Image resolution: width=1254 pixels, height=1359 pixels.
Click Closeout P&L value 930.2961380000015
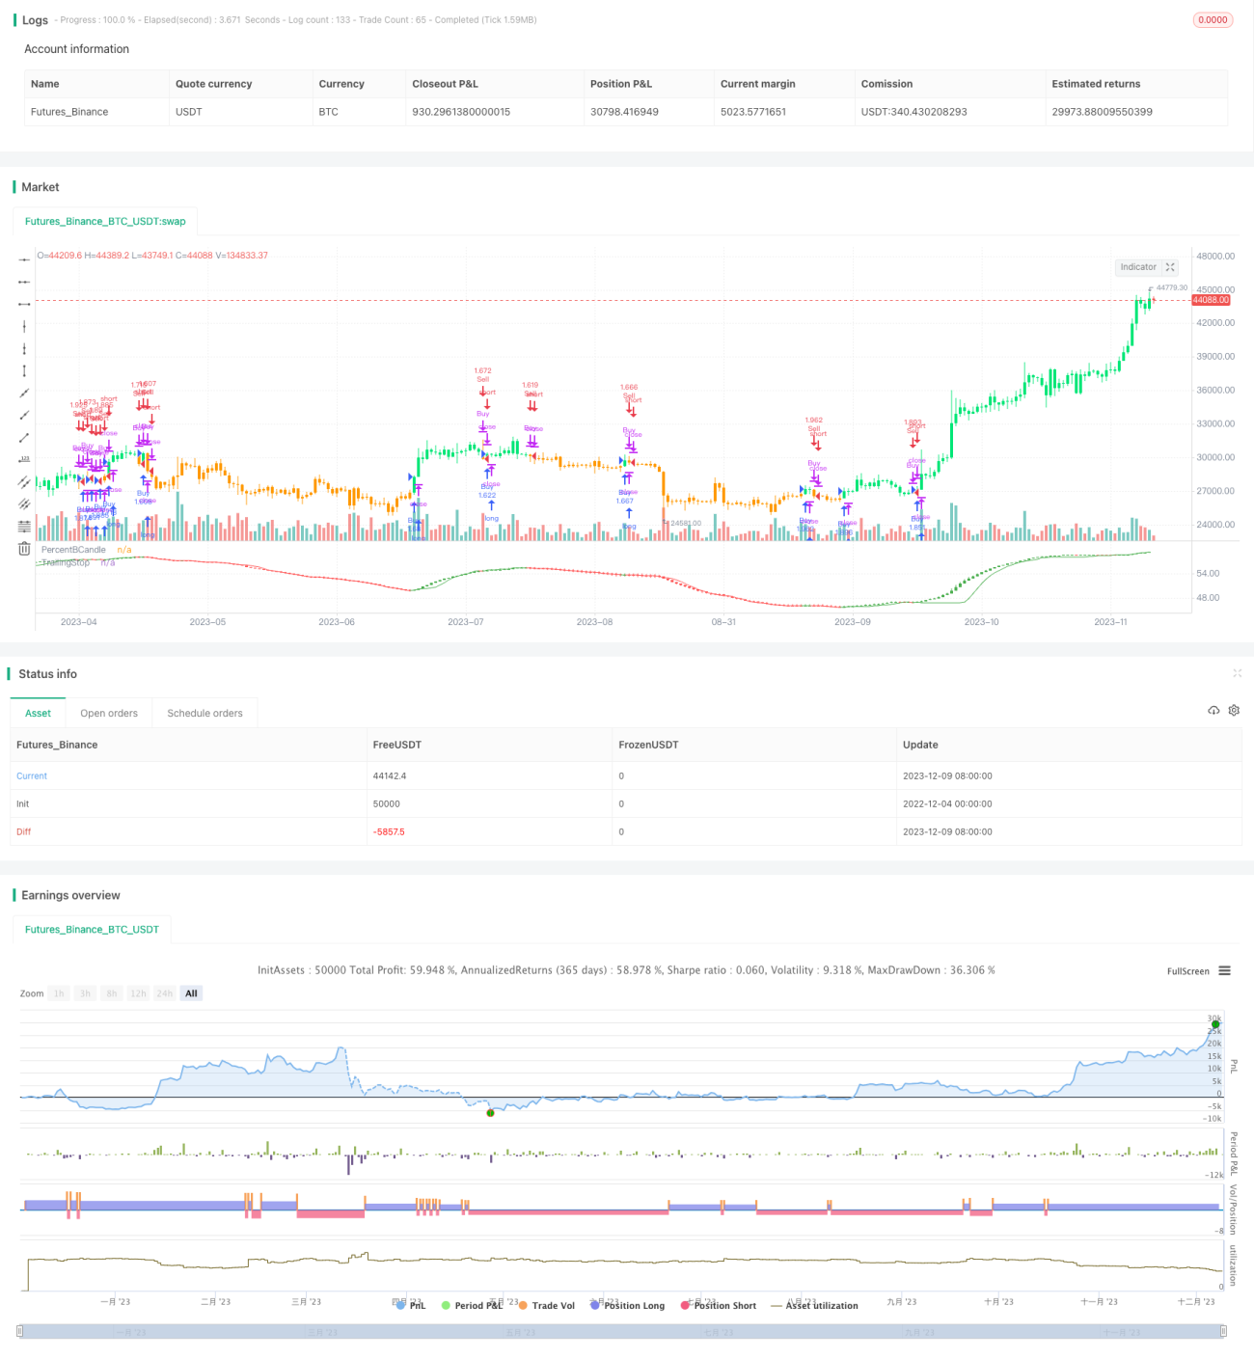point(461,112)
